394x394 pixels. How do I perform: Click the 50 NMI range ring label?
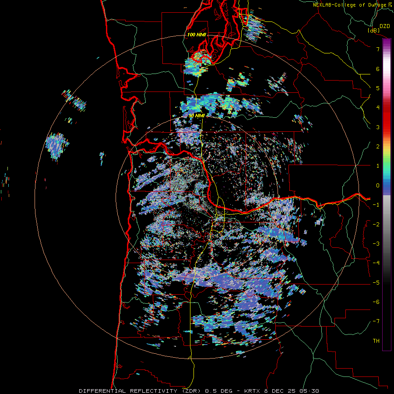click(x=197, y=116)
